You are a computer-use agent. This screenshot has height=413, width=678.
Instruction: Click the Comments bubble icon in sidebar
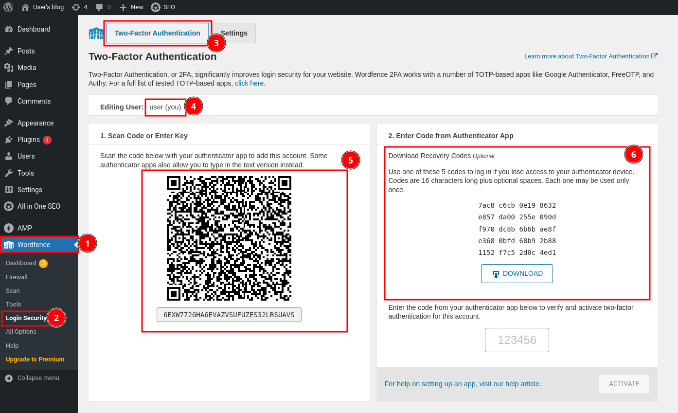9,101
